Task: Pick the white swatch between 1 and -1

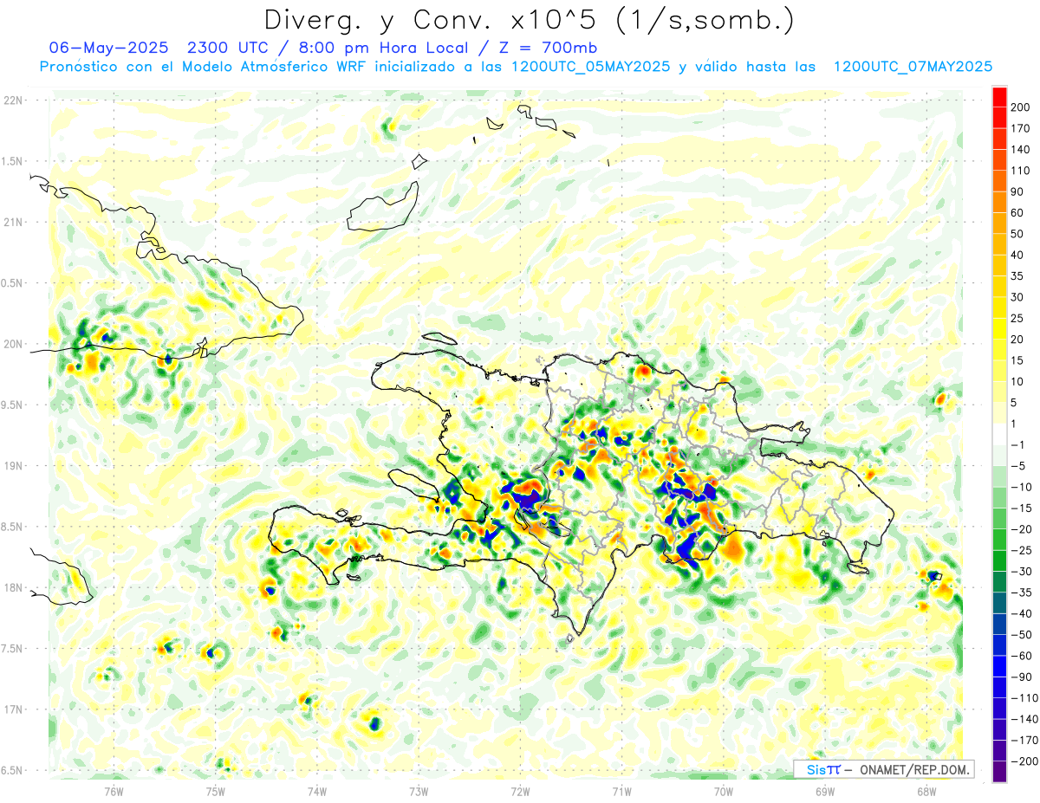Action: pos(999,434)
